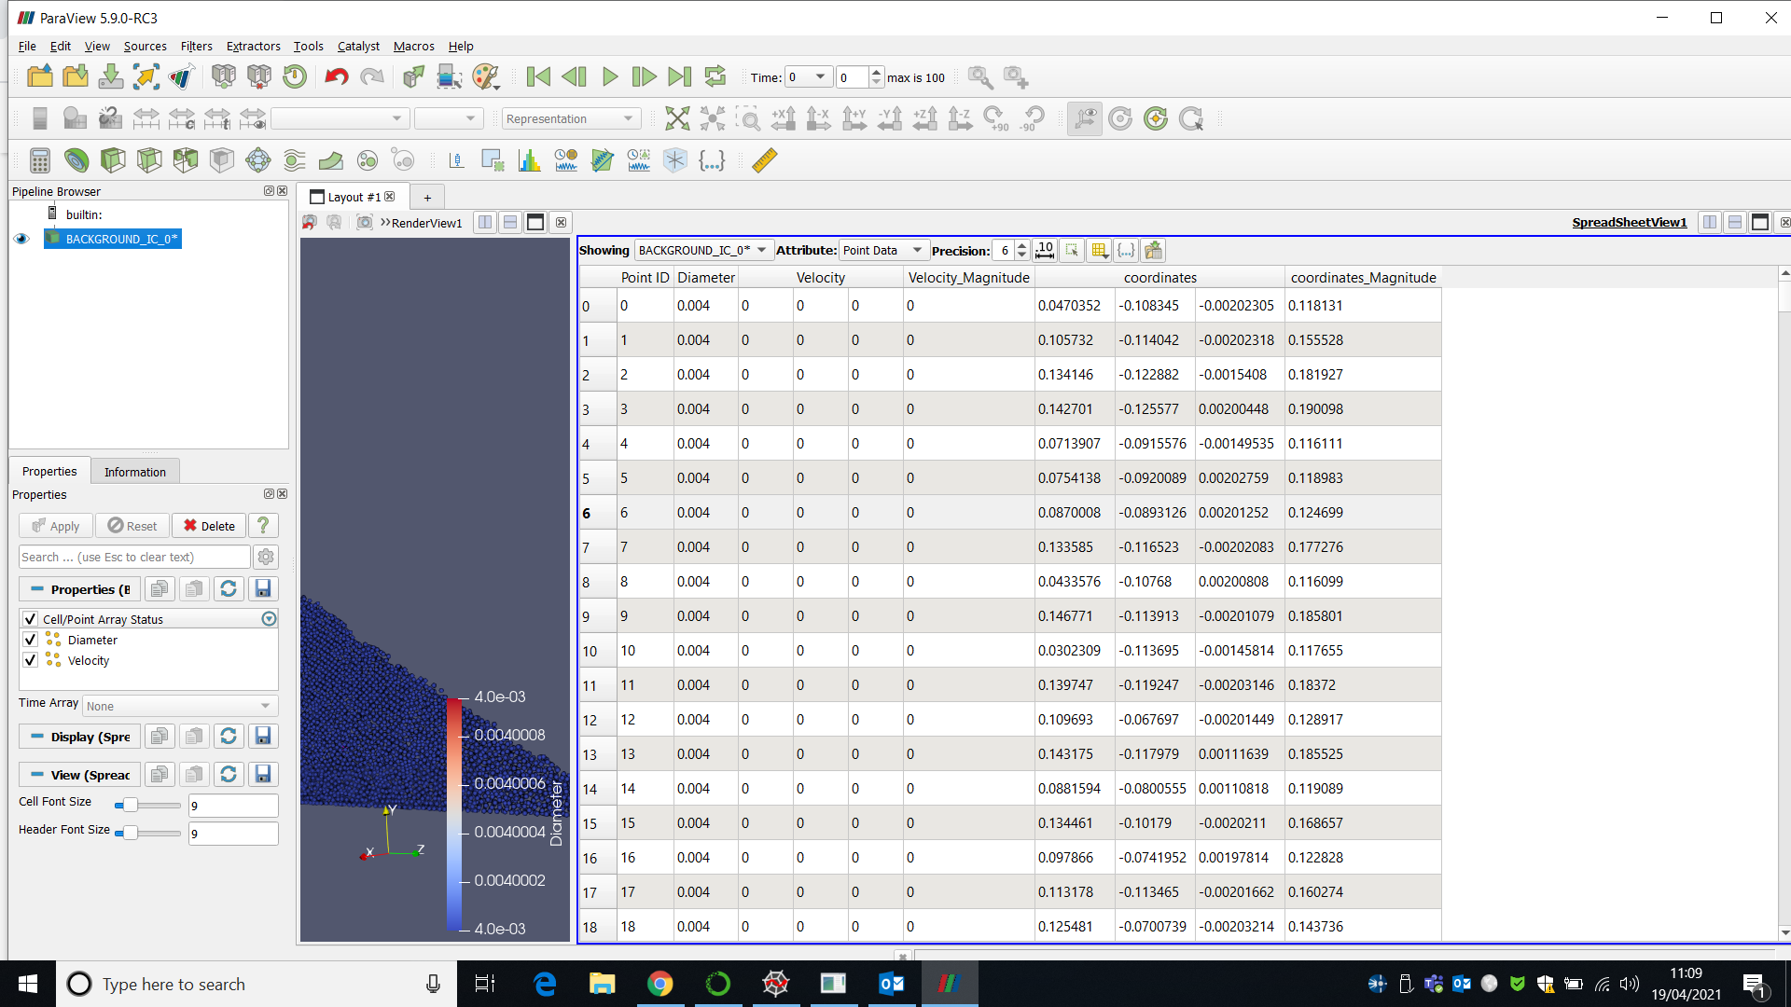The width and height of the screenshot is (1791, 1007).
Task: Open the Calculator filter icon
Action: point(39,160)
